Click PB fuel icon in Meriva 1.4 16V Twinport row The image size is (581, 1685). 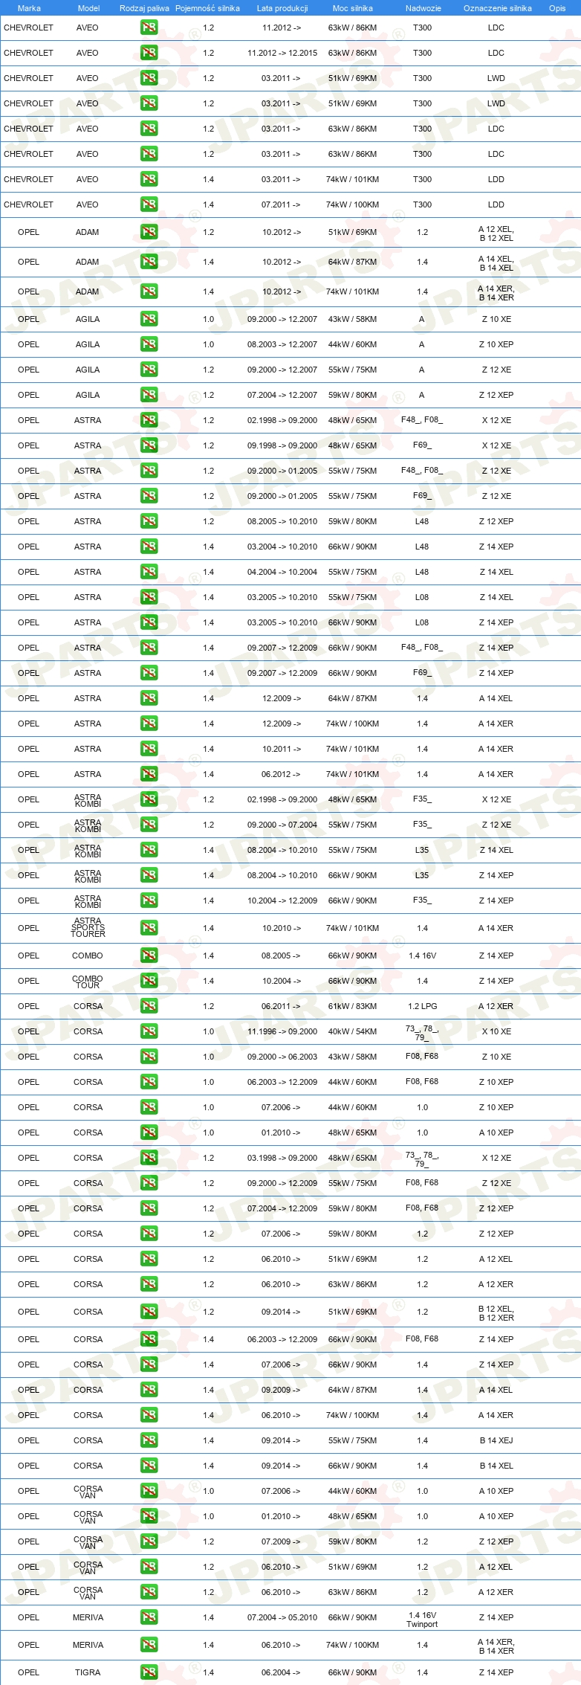(149, 1617)
